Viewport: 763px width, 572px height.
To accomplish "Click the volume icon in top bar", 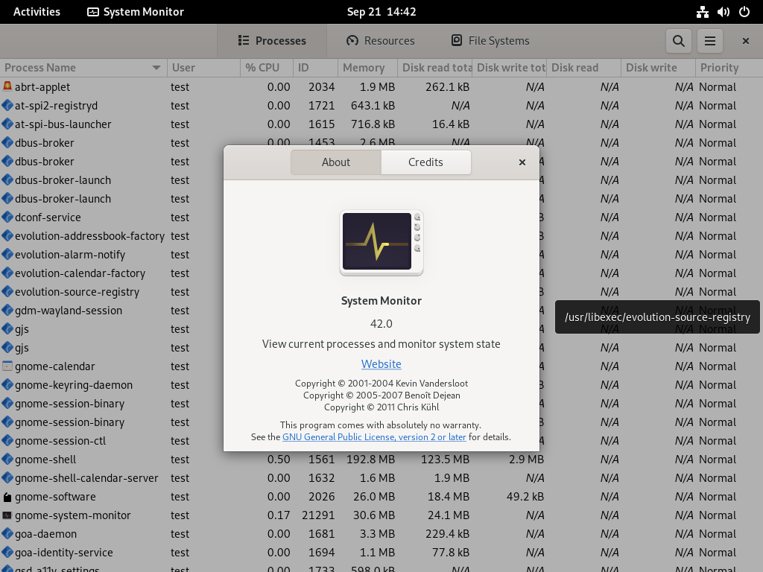I will [723, 12].
